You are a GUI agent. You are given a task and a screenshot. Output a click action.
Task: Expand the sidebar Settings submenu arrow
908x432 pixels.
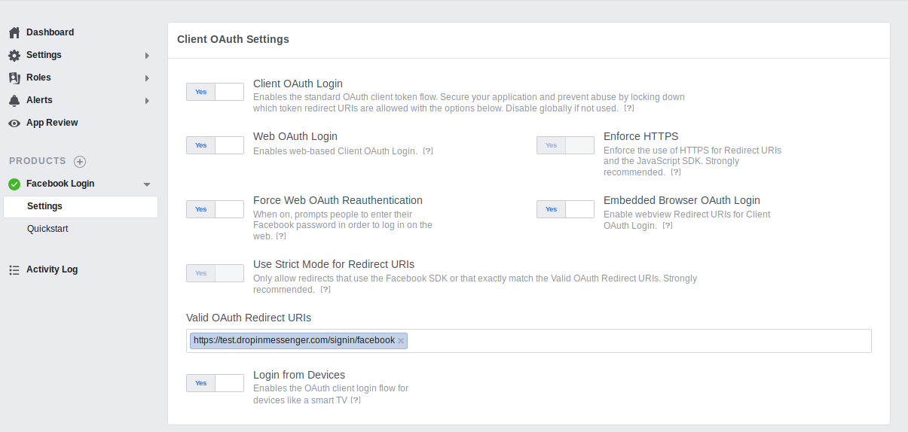(x=147, y=56)
